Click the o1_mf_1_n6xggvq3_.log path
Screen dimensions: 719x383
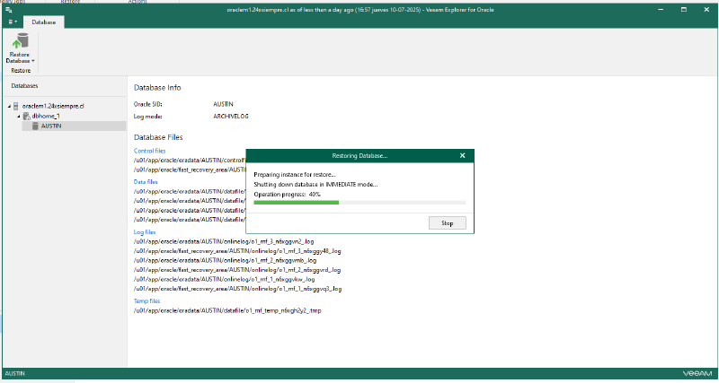(x=237, y=289)
